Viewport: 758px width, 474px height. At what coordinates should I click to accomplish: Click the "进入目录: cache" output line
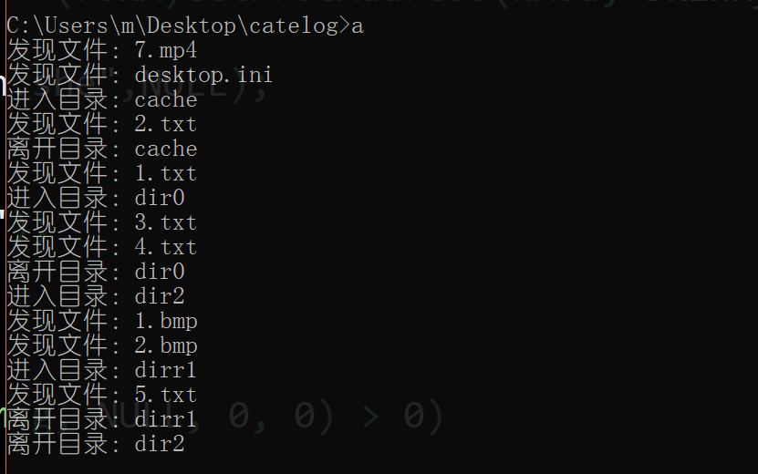pos(101,99)
